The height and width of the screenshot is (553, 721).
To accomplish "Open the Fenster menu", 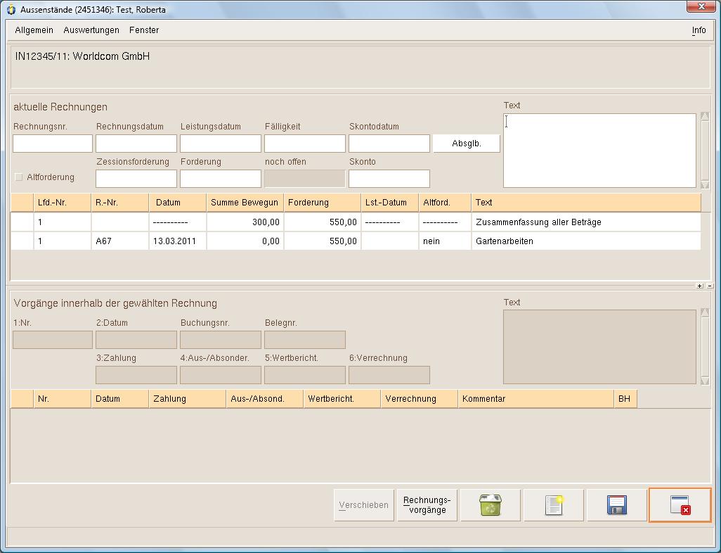I will (x=144, y=30).
